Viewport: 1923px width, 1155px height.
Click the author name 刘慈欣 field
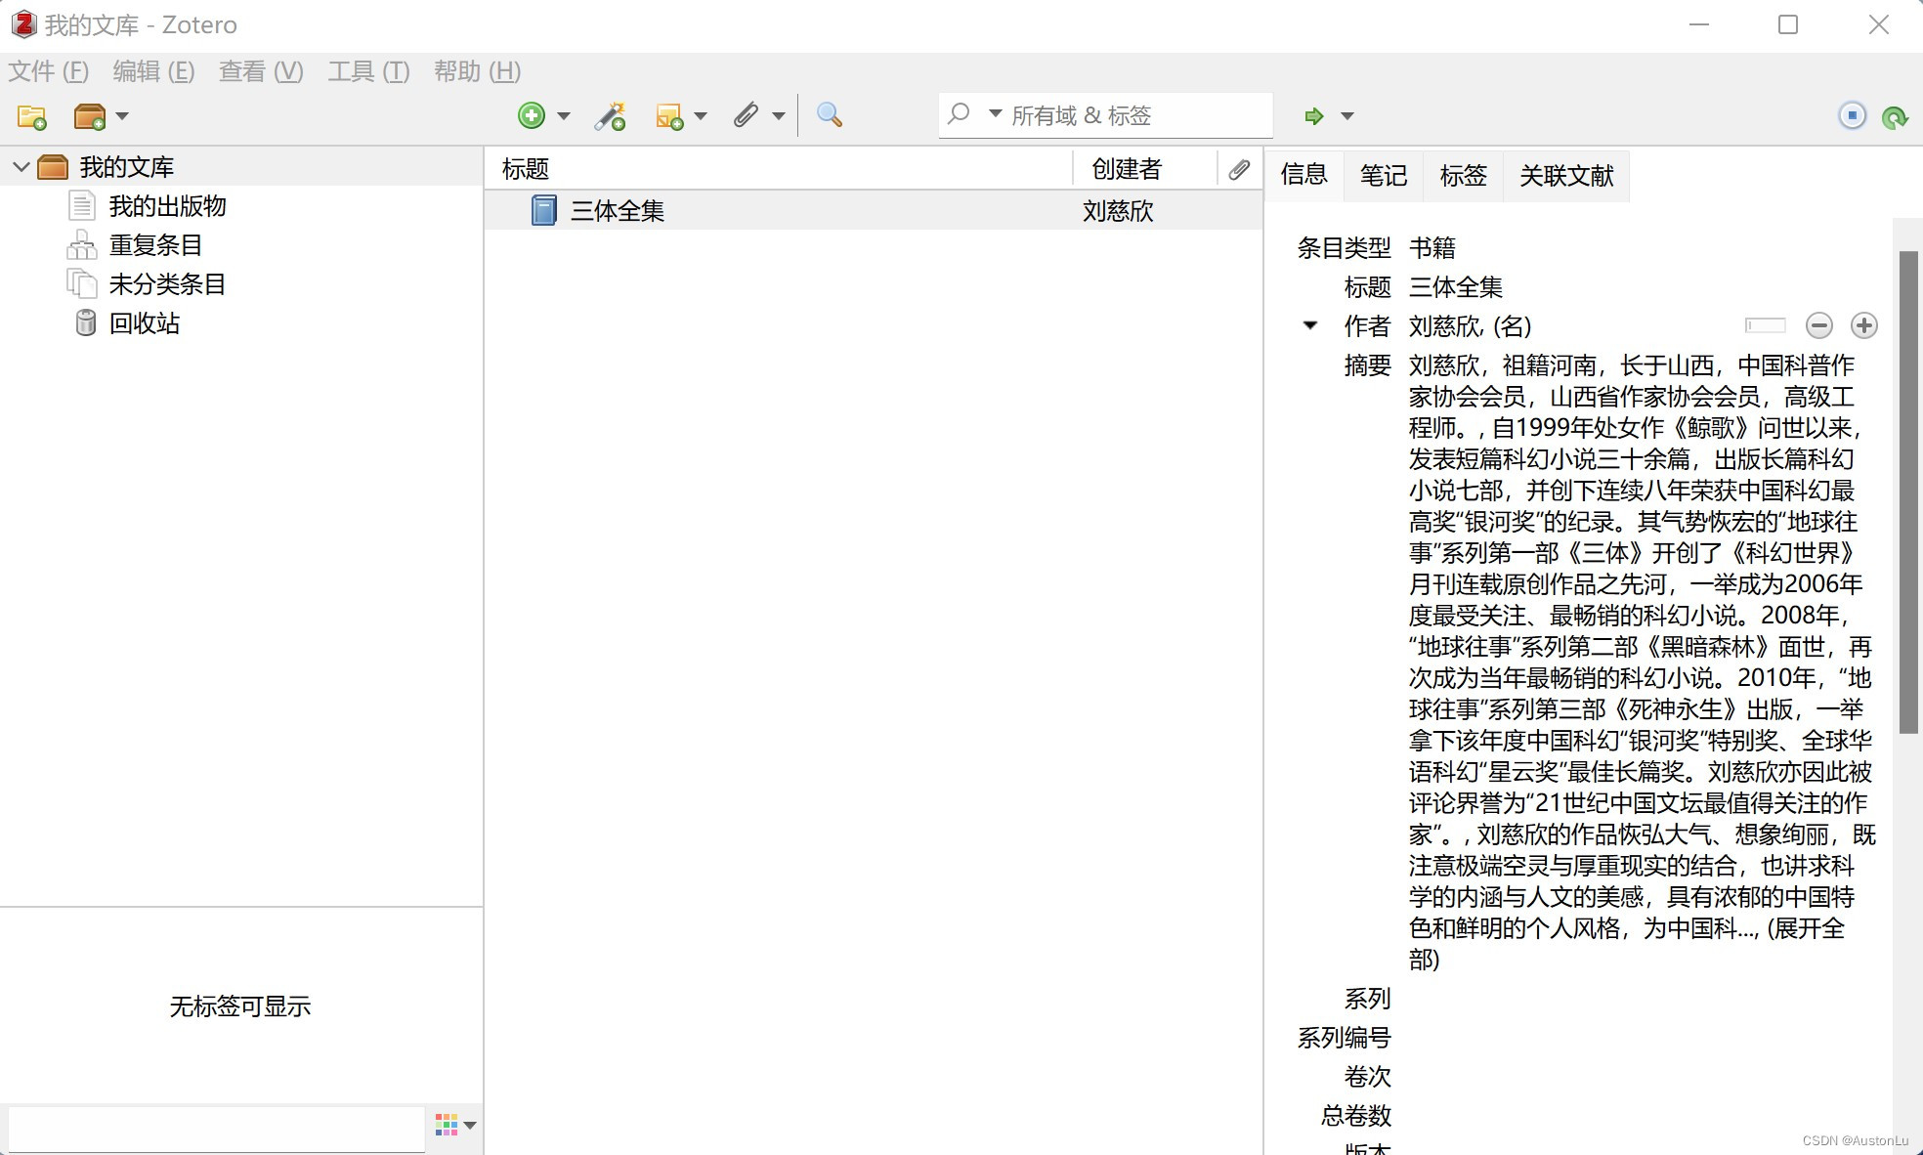(1445, 325)
